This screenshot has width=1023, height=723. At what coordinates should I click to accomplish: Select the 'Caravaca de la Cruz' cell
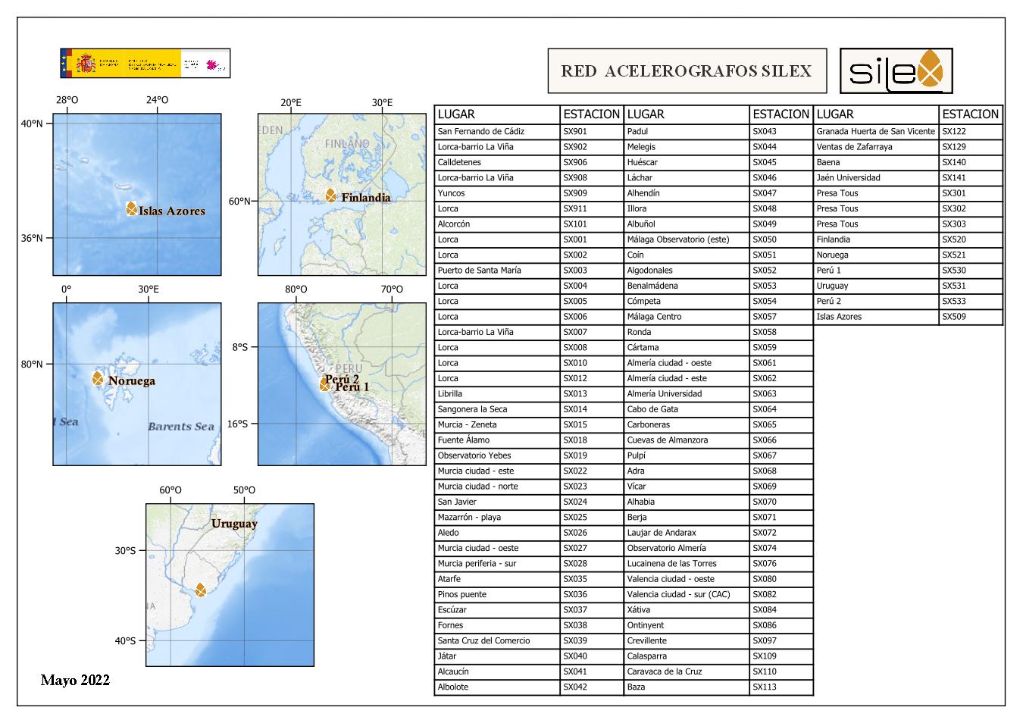[687, 671]
